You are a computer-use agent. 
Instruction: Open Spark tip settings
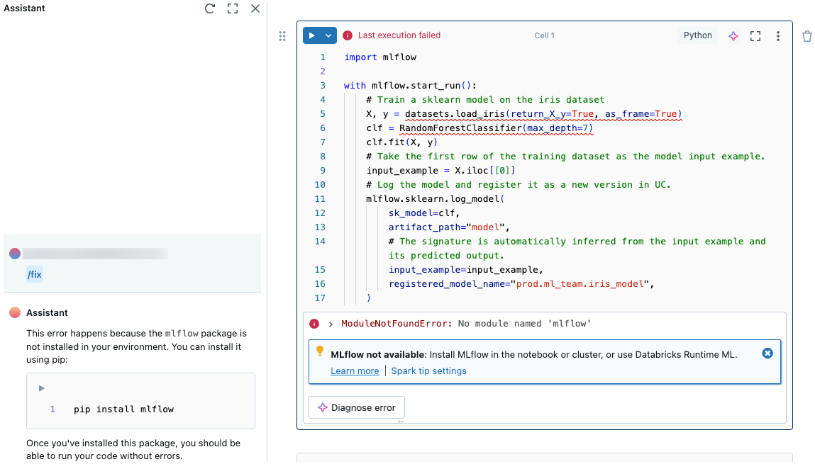[x=428, y=370]
